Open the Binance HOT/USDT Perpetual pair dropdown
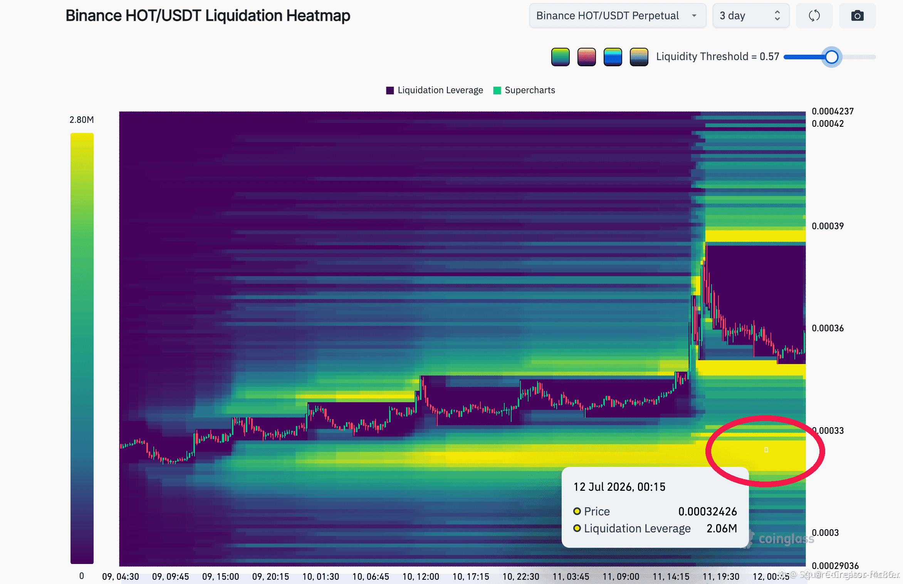The height and width of the screenshot is (584, 903). point(618,16)
